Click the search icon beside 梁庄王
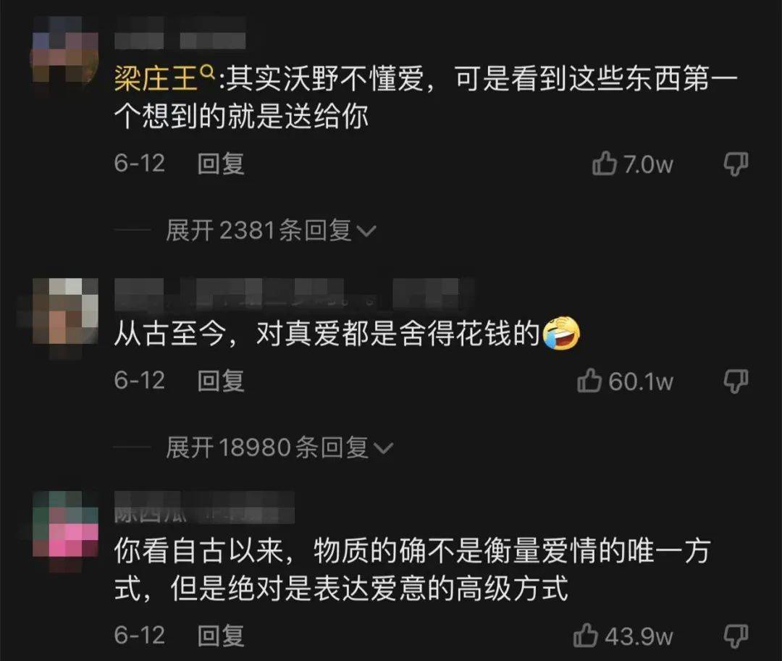Image resolution: width=782 pixels, height=661 pixels. pos(207,72)
